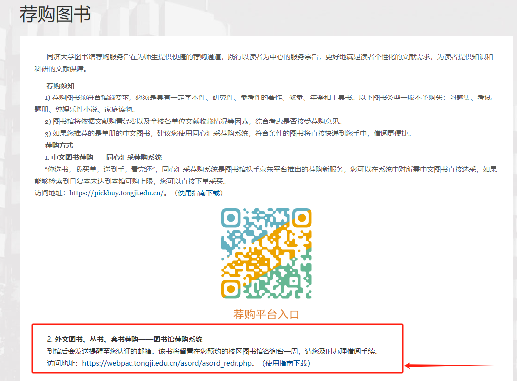Click the orange 荐购平台入口 caption

[266, 314]
